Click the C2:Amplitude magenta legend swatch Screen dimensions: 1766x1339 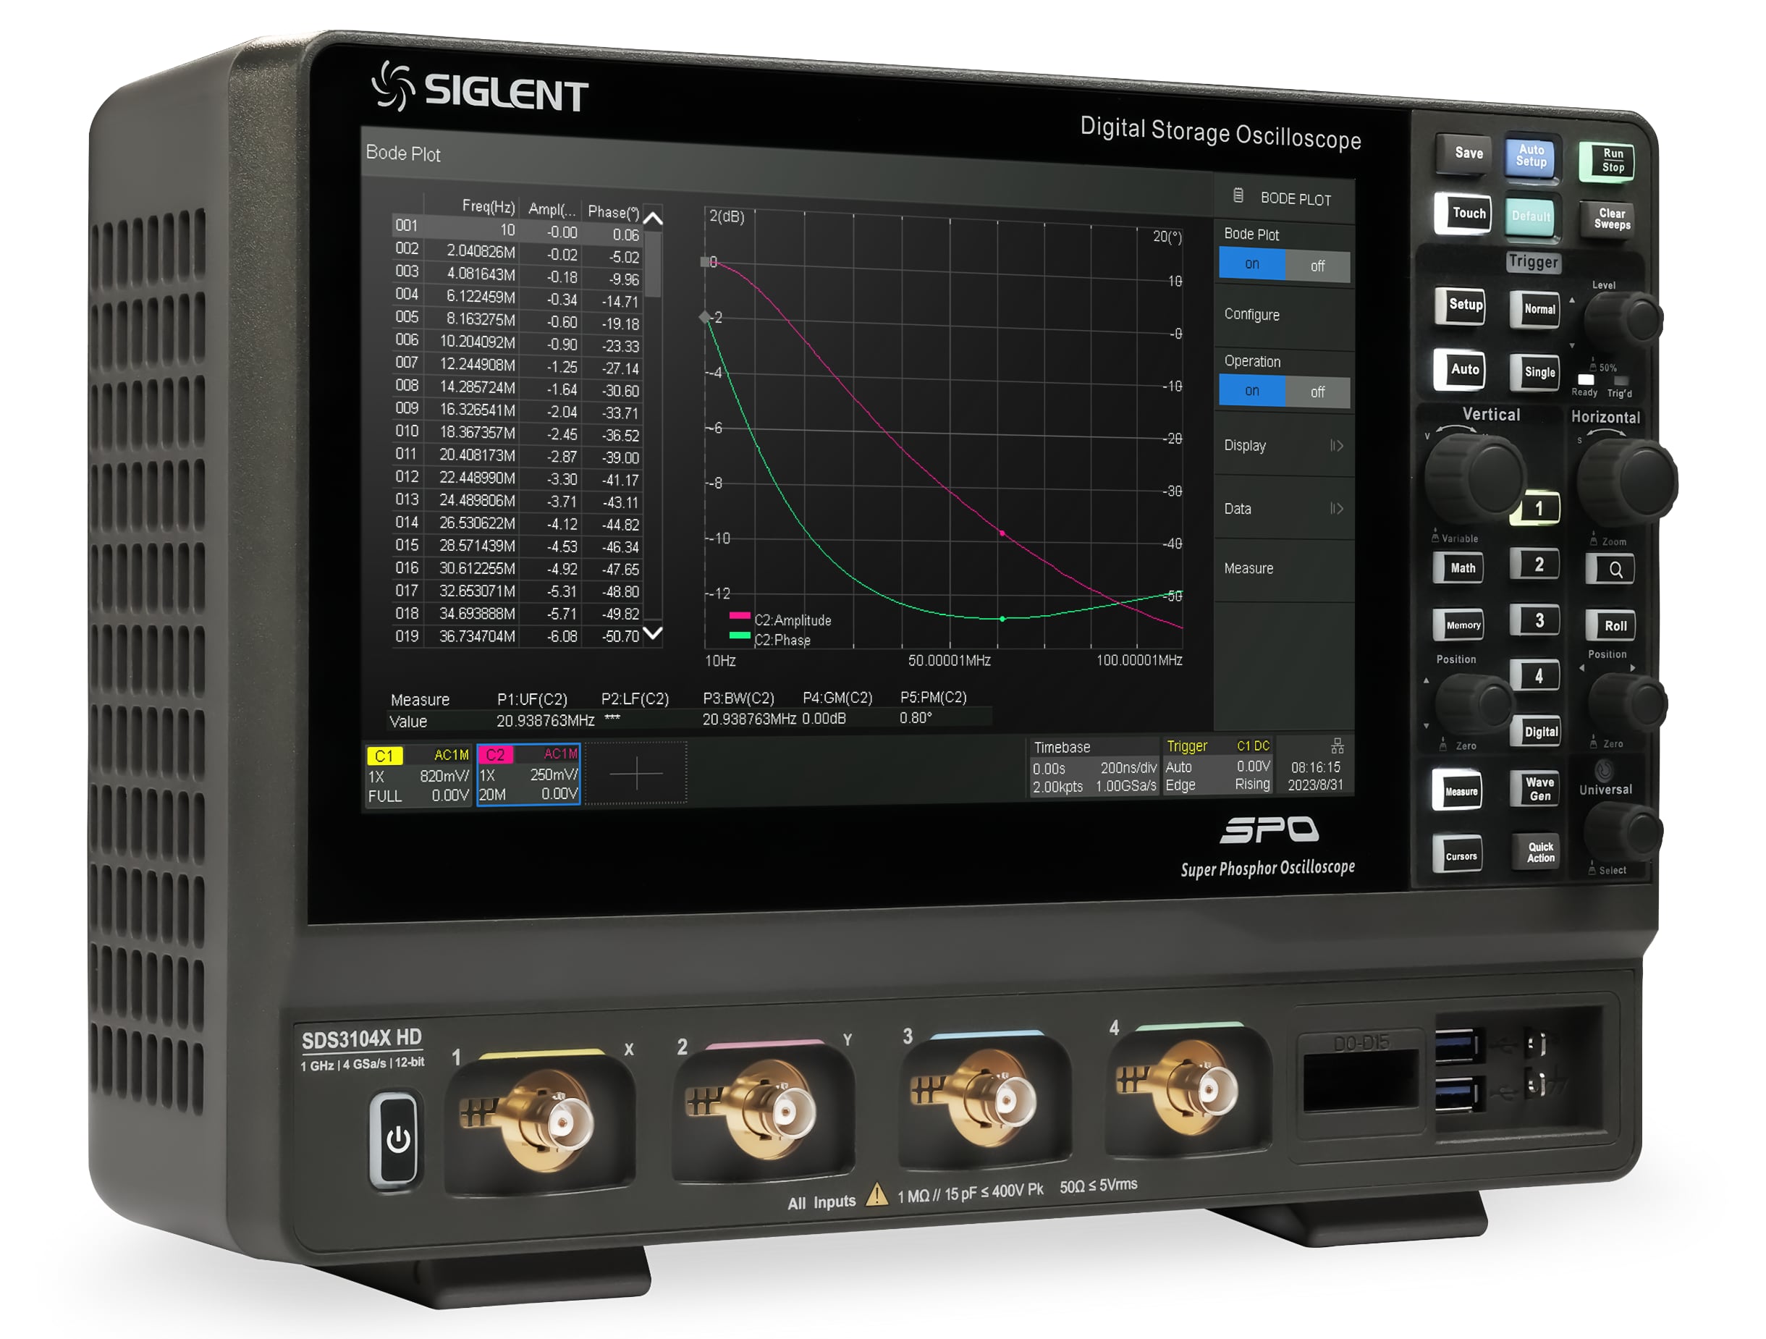(x=740, y=616)
